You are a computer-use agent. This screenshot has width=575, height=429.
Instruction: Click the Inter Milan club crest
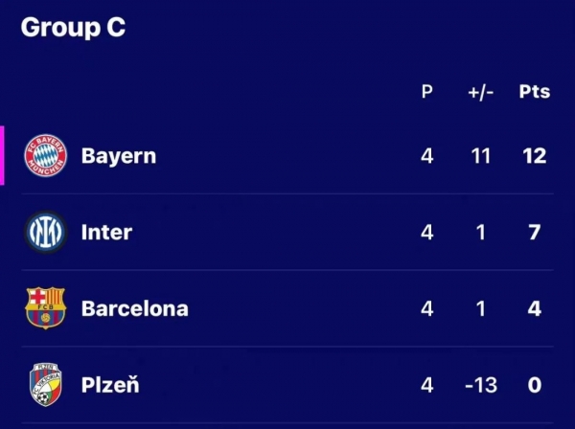[x=45, y=232]
